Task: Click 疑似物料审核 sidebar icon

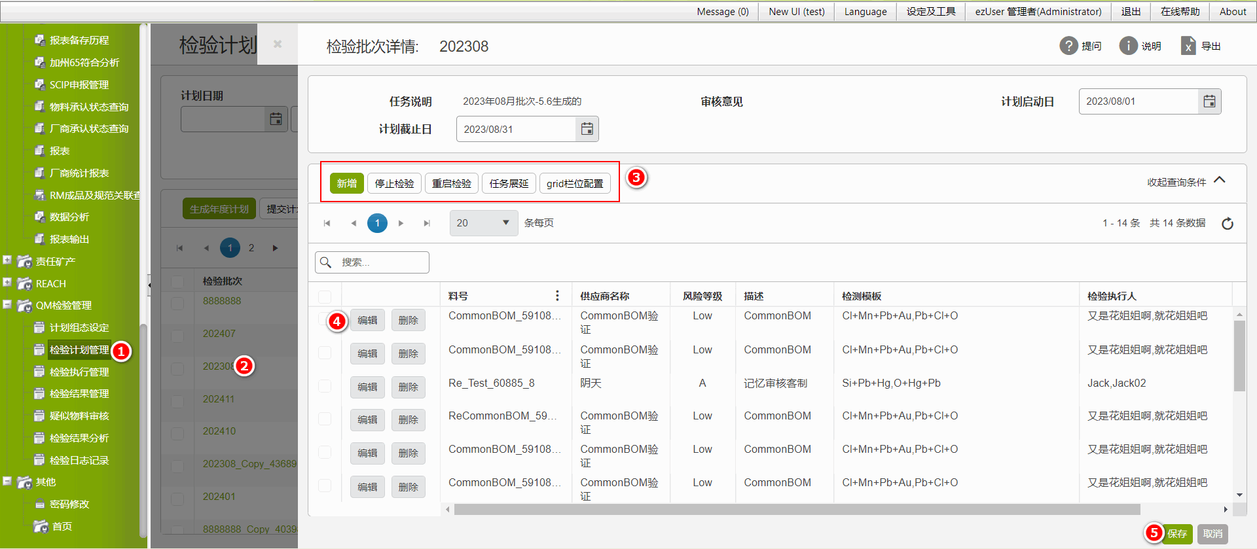Action: click(x=39, y=416)
